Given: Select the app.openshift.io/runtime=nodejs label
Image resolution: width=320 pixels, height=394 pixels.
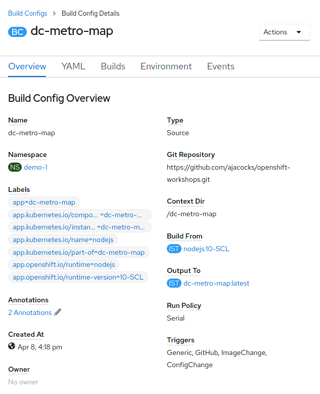Looking at the screenshot, I should tap(64, 264).
